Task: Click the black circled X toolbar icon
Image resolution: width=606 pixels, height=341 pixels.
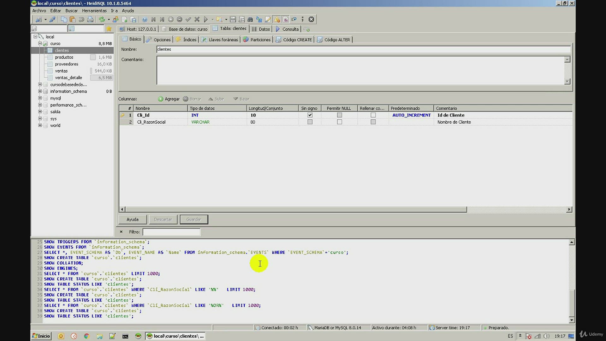Action: [x=311, y=20]
